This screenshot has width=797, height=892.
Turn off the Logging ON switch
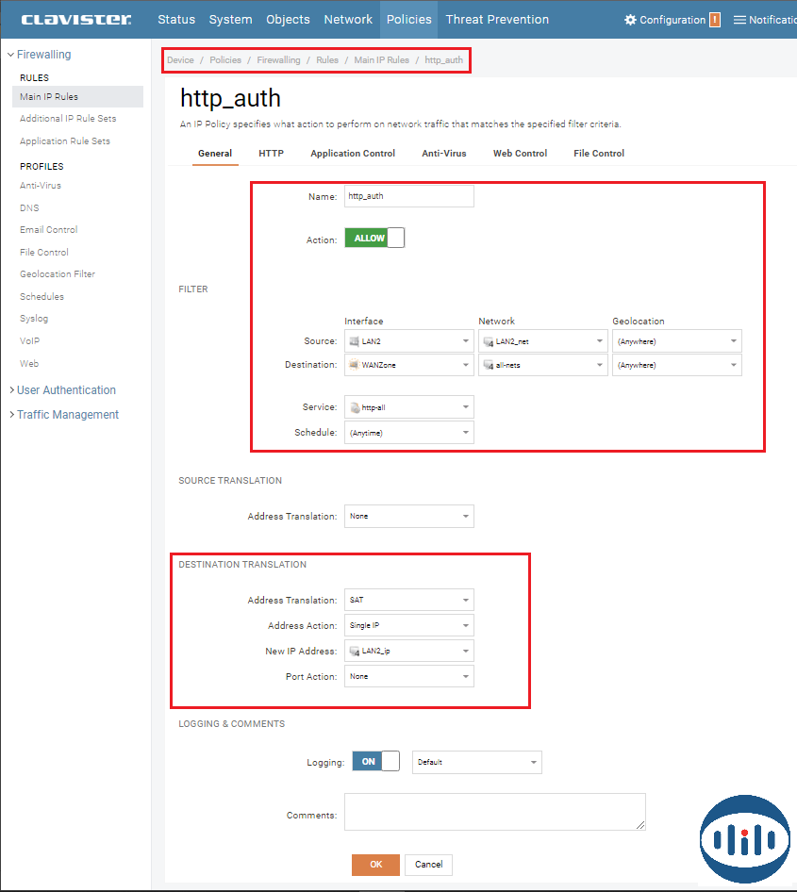(x=375, y=762)
